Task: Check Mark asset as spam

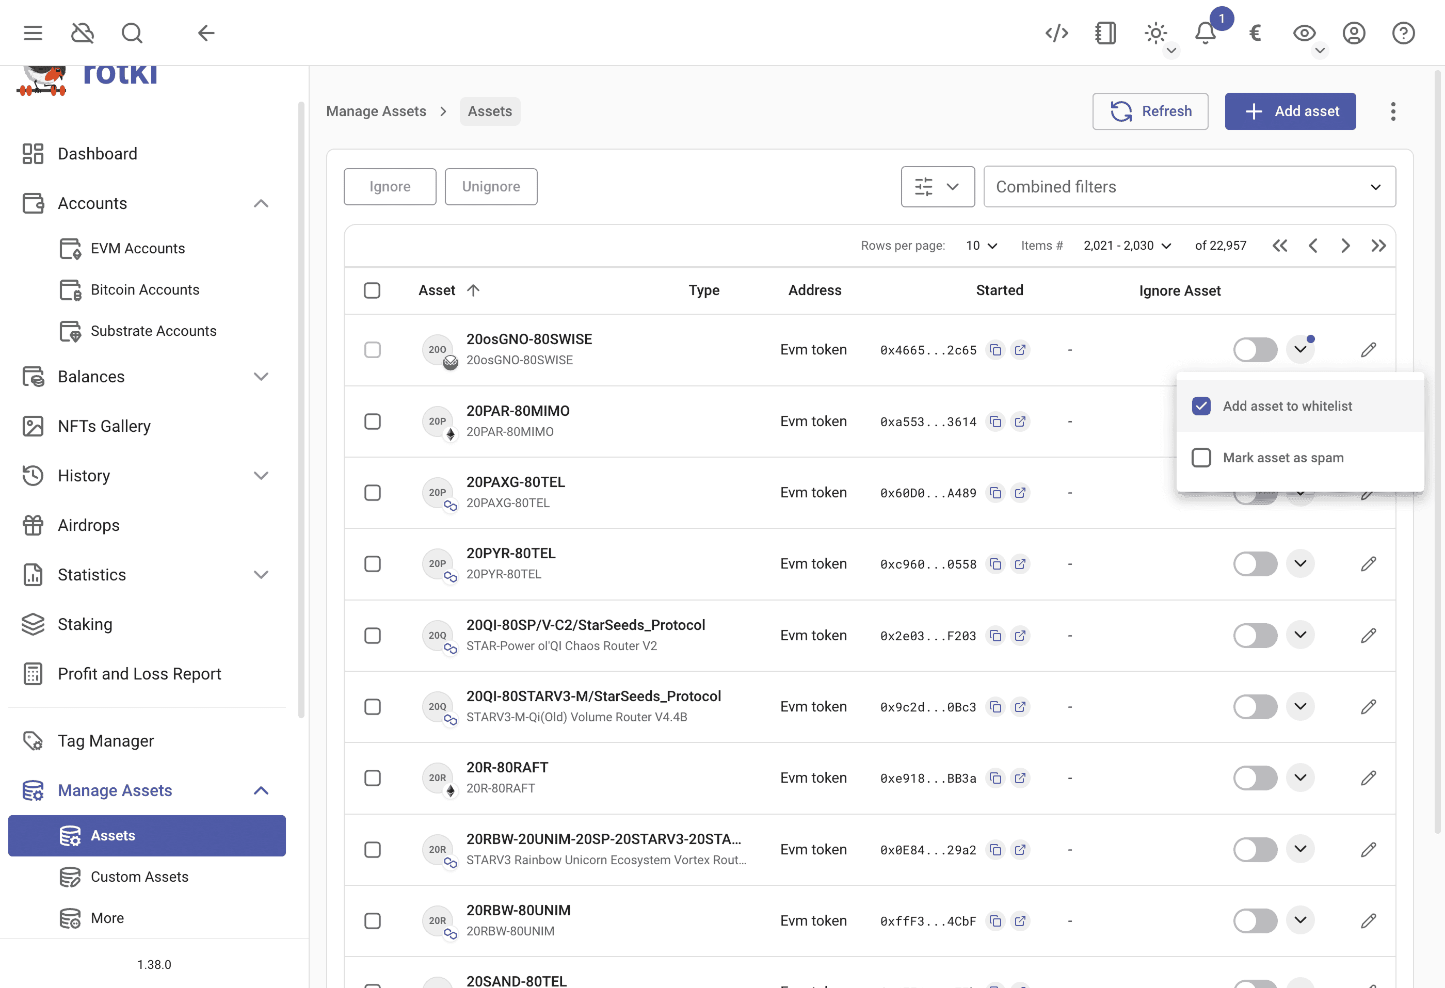Action: (1201, 458)
